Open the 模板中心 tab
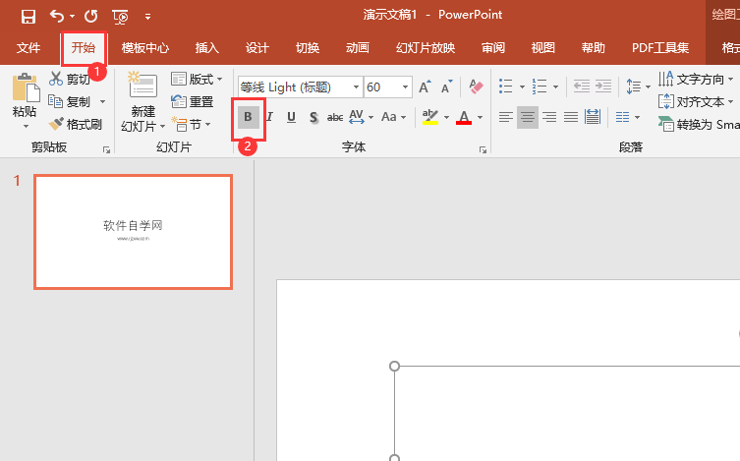Image resolution: width=740 pixels, height=461 pixels. click(x=144, y=47)
